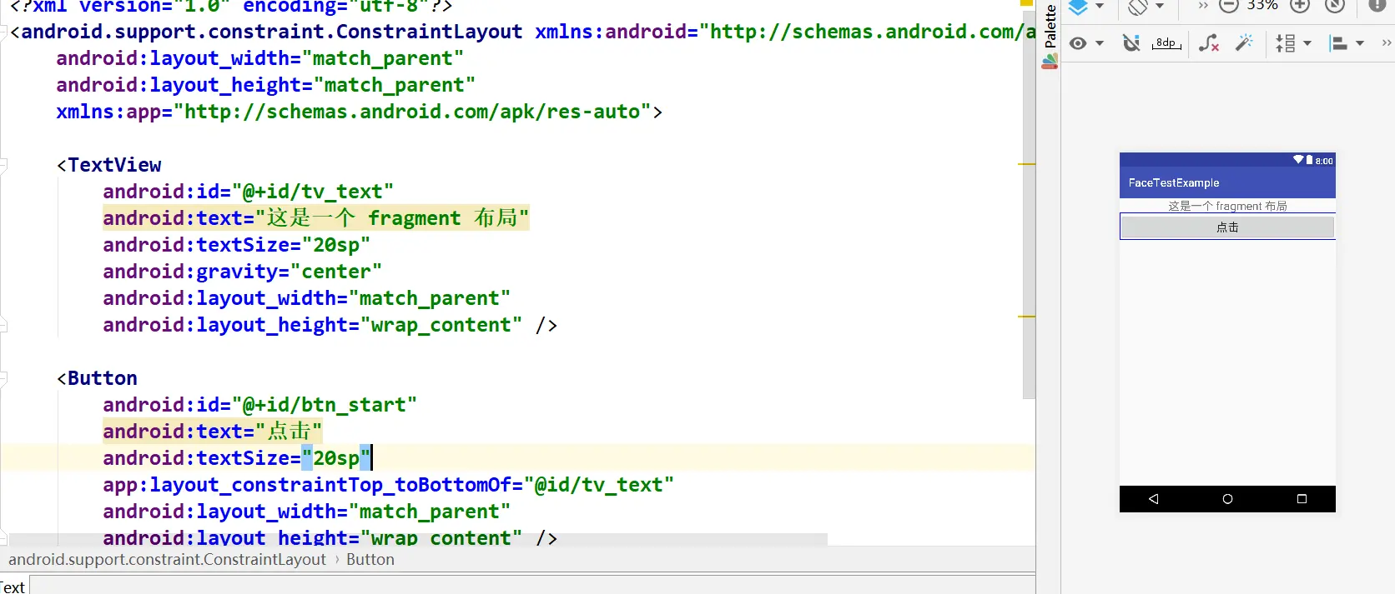The image size is (1395, 594).
Task: Select the fragment text view in preview
Action: click(1227, 206)
